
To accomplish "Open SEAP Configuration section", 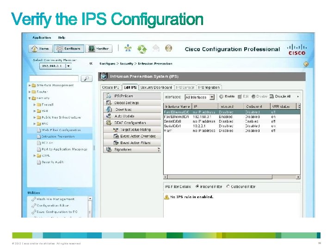I will 132,123.
